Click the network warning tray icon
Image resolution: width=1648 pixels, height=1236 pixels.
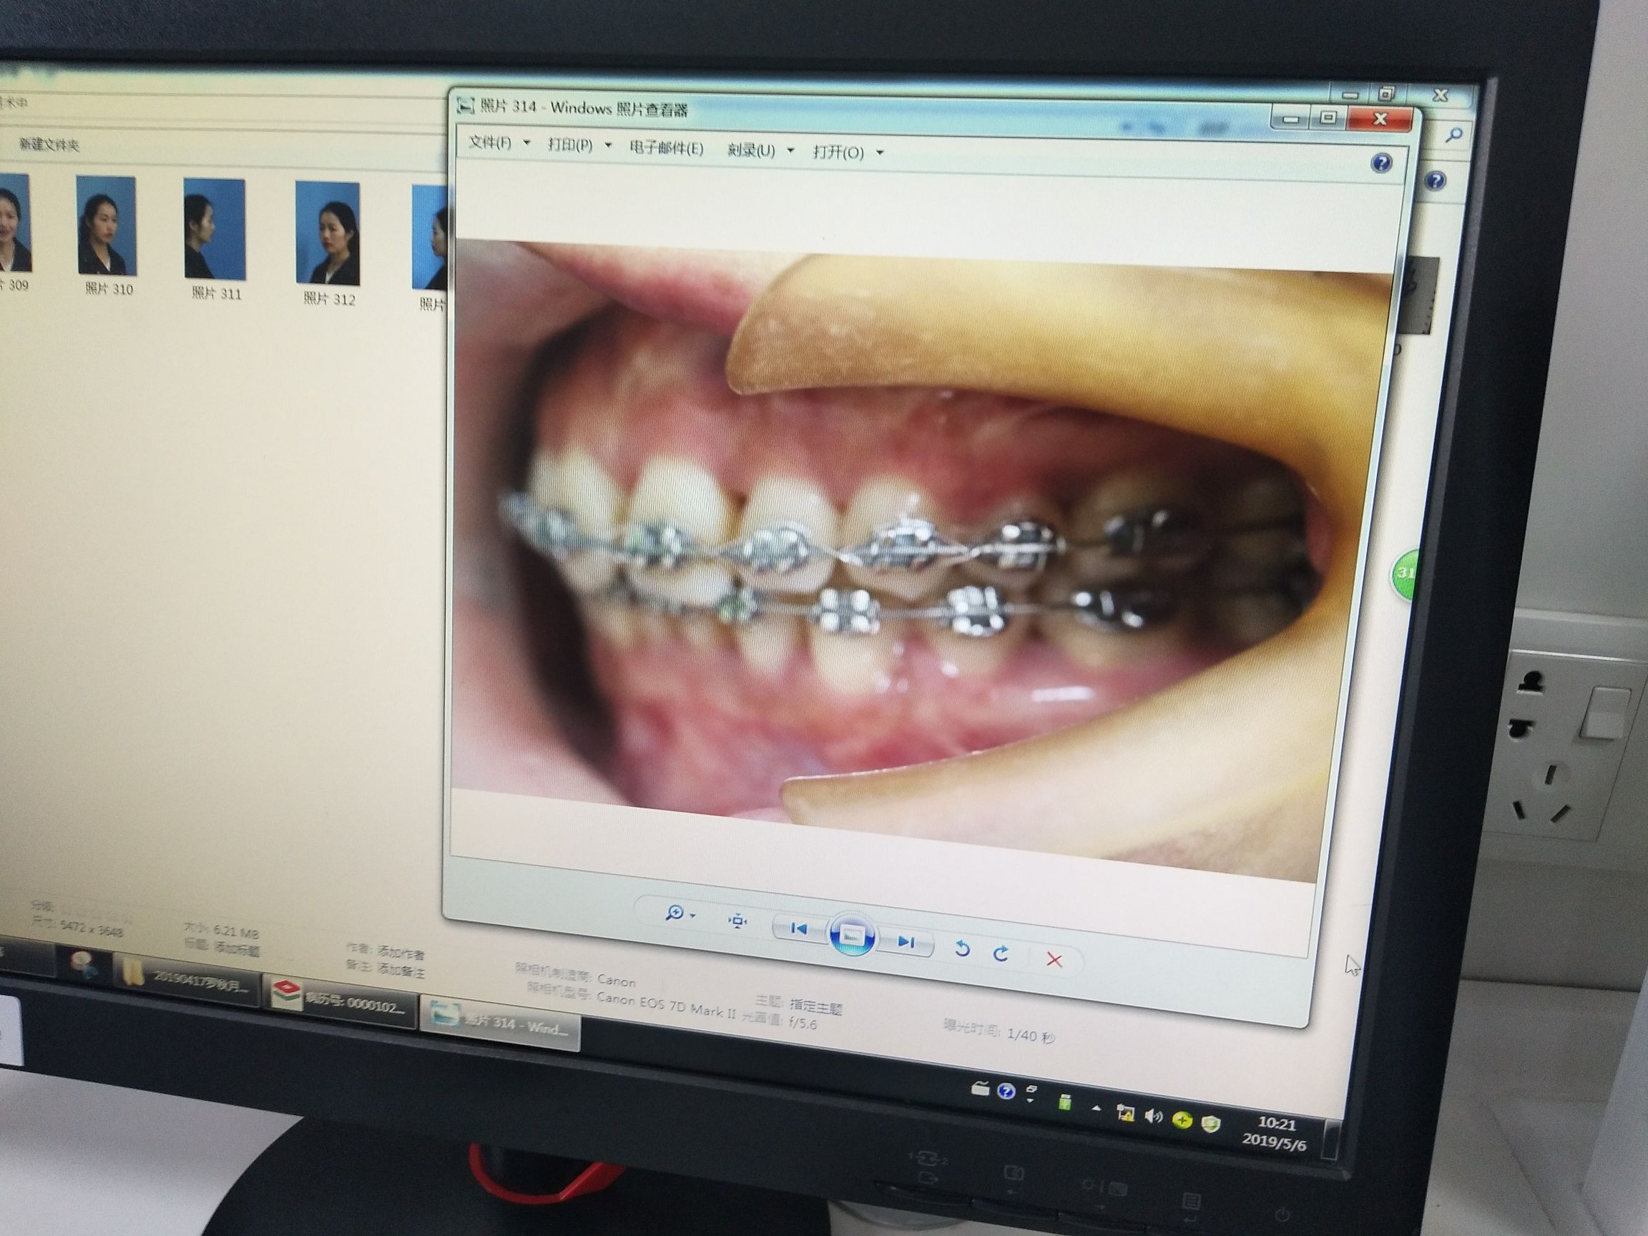click(1125, 1114)
